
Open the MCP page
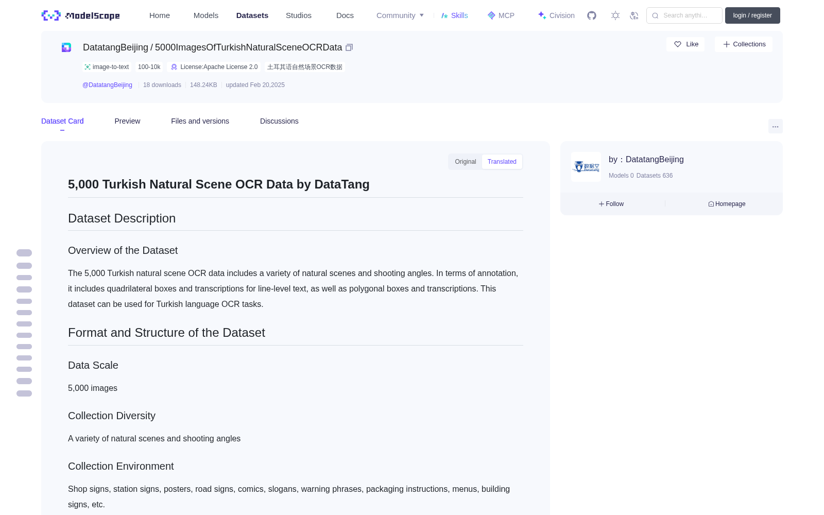501,15
